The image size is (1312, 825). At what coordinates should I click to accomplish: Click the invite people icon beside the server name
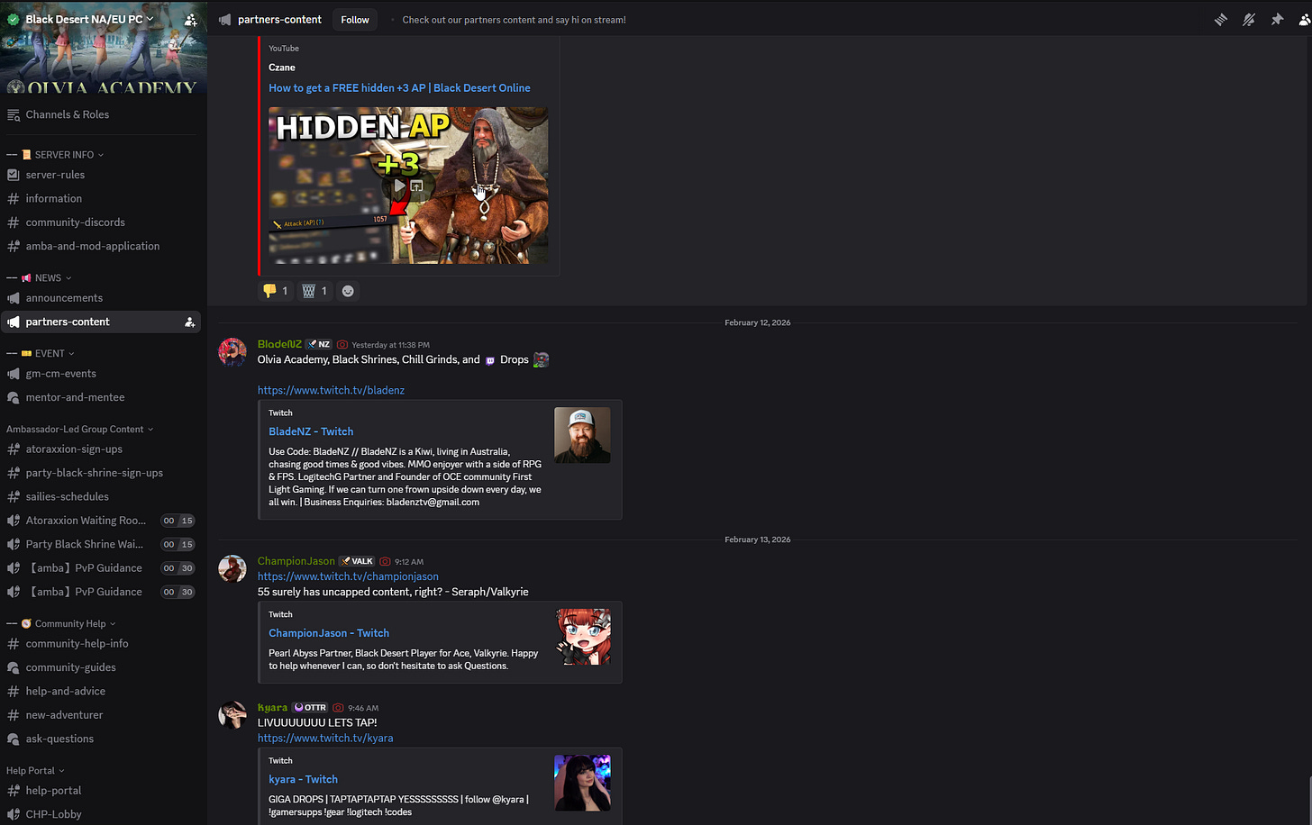pyautogui.click(x=190, y=19)
